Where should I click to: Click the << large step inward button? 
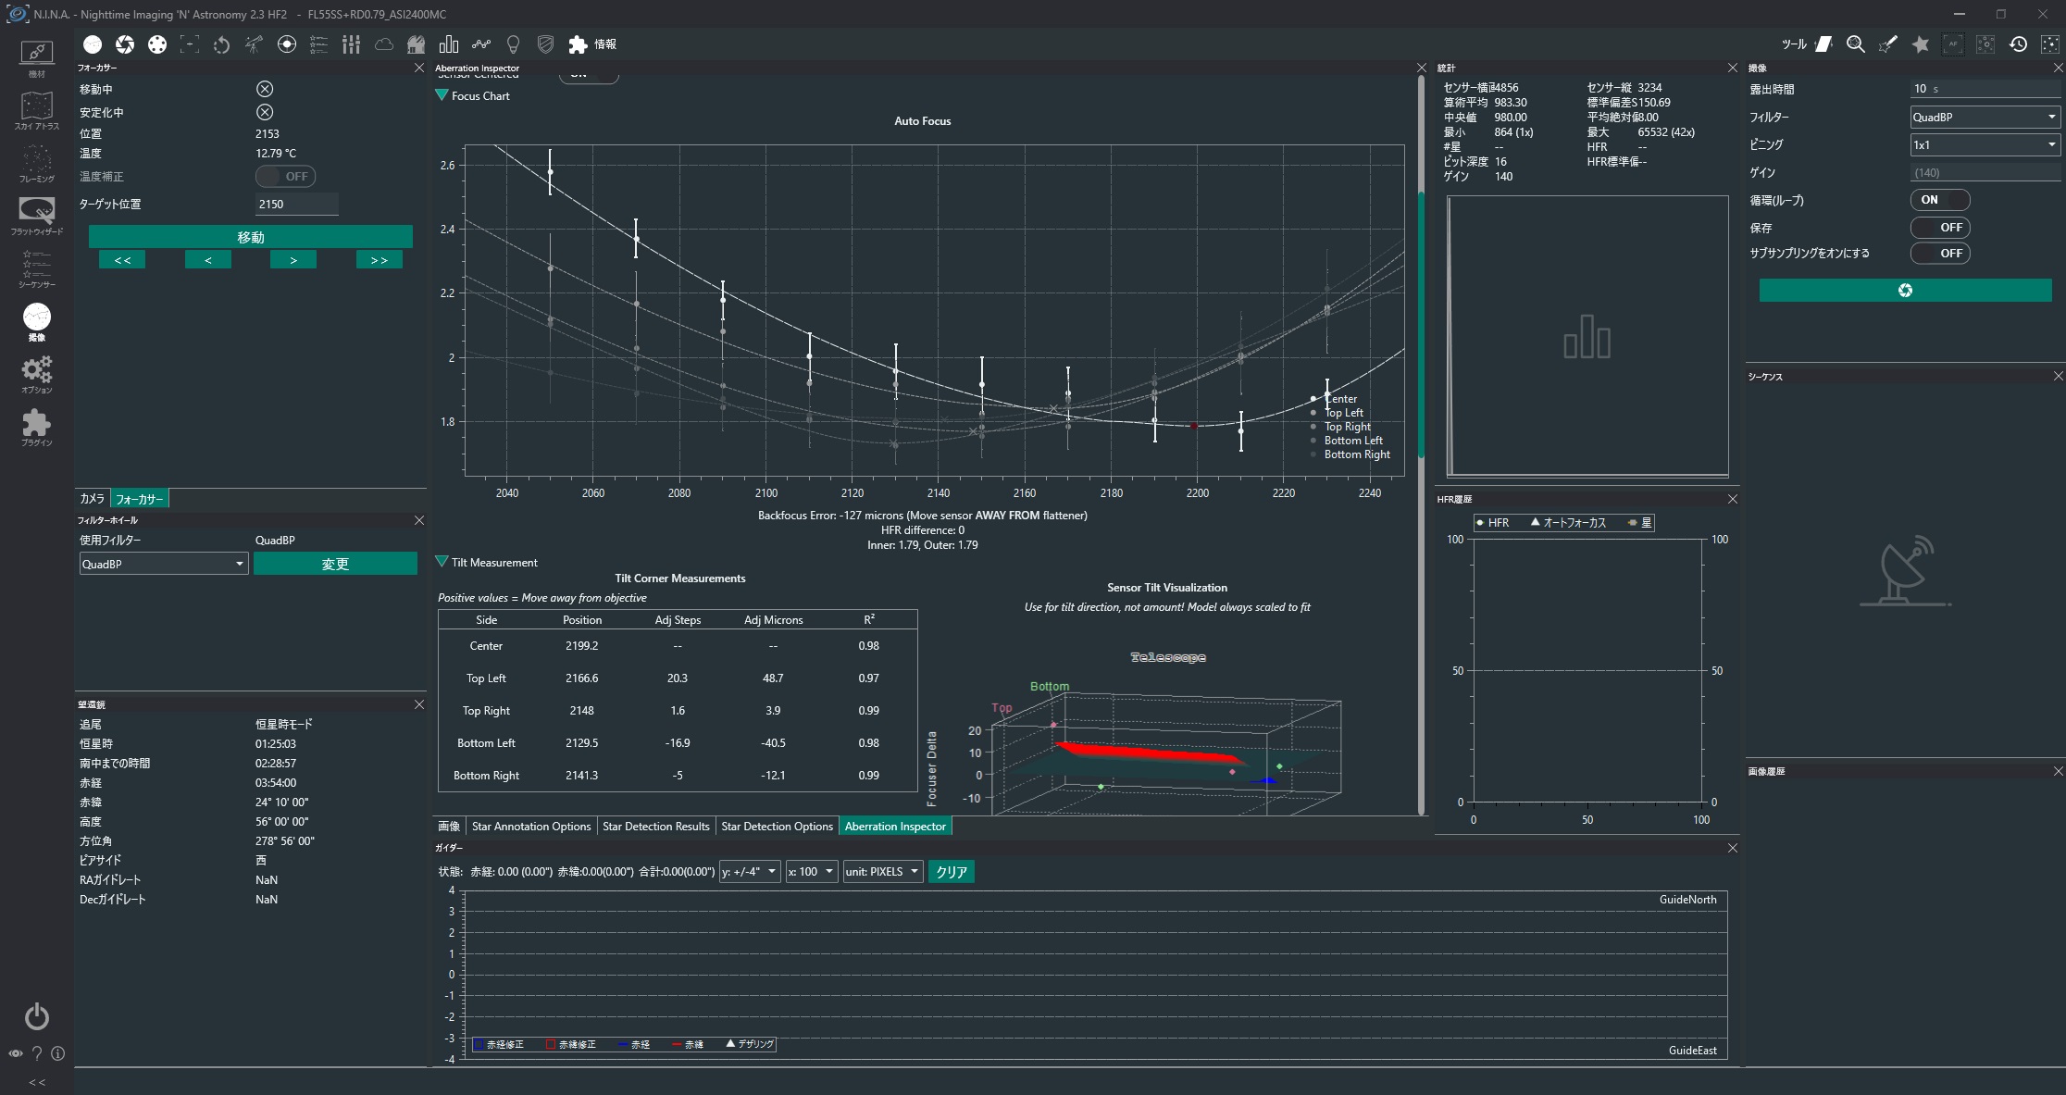click(122, 261)
